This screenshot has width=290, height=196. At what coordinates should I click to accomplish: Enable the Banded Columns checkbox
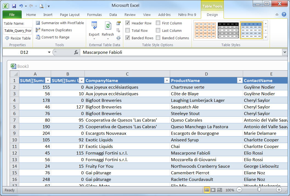[x=158, y=38]
